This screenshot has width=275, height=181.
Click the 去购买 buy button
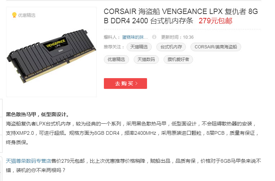pos(125,84)
